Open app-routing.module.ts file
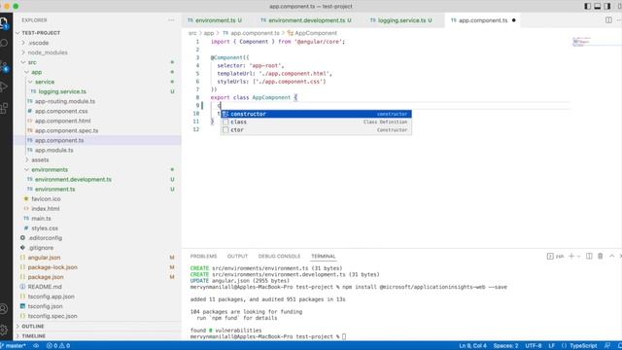The height and width of the screenshot is (350, 622). click(x=97, y=101)
